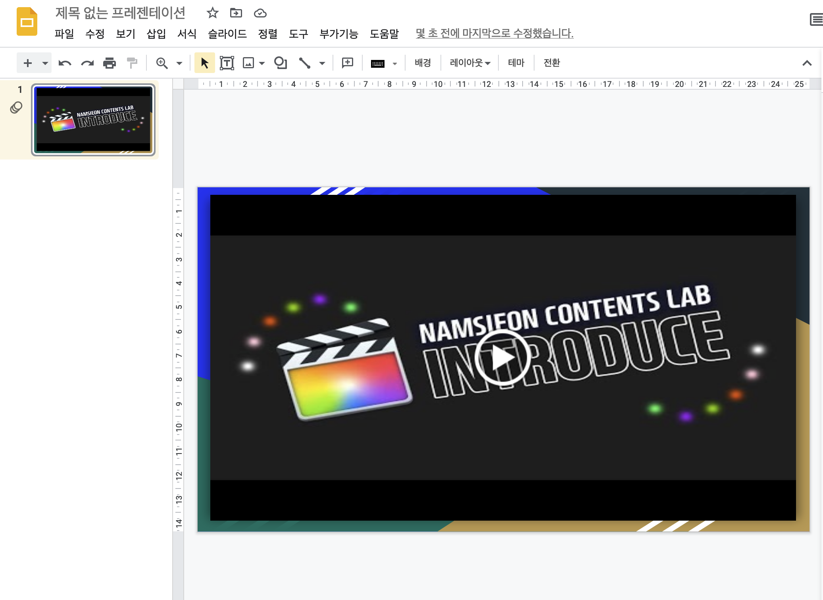This screenshot has width=823, height=600.
Task: Click the Google Slides home logo
Action: 27,22
